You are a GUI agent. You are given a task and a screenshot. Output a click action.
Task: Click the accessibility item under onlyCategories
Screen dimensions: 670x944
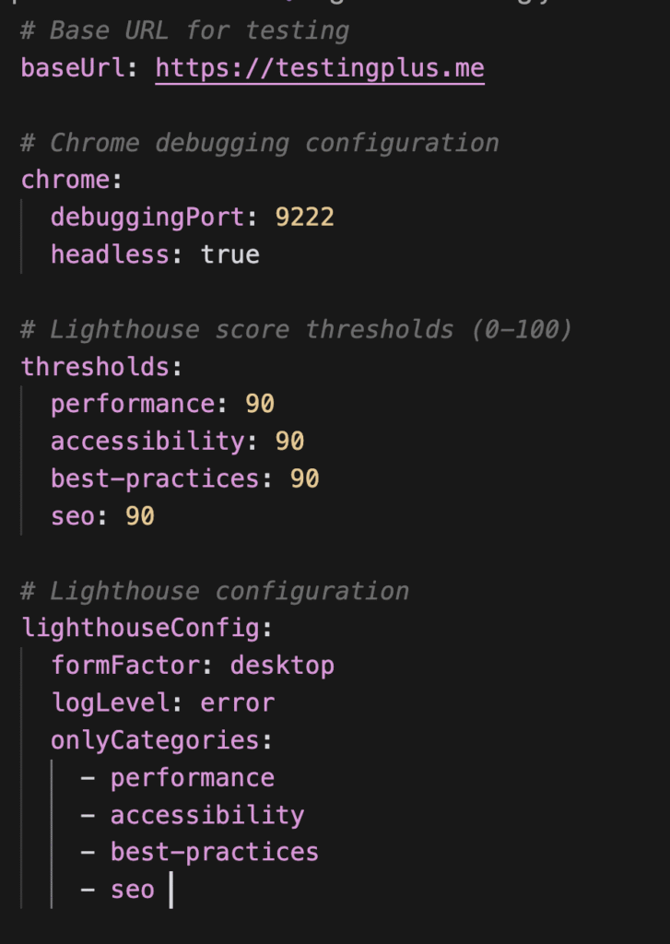point(206,815)
